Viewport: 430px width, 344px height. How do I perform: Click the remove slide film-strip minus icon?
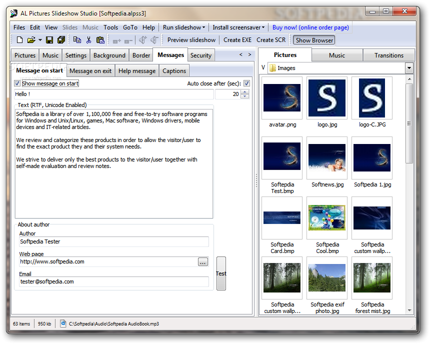point(128,41)
